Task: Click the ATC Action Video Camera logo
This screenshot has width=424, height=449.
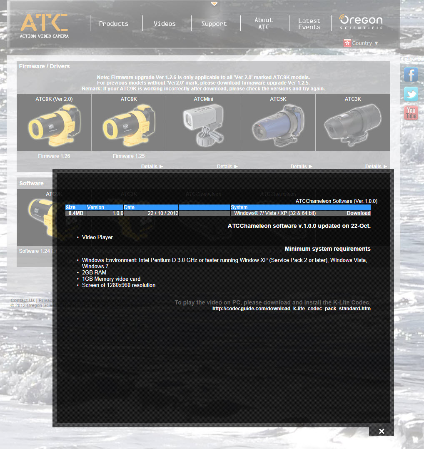Action: coord(45,26)
